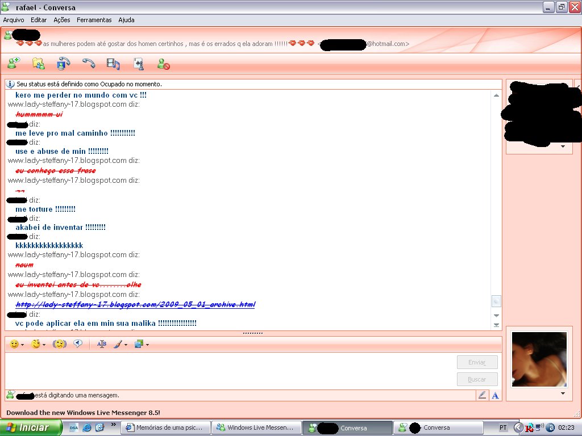Click the Enviar button
This screenshot has width=582, height=436.
click(477, 362)
